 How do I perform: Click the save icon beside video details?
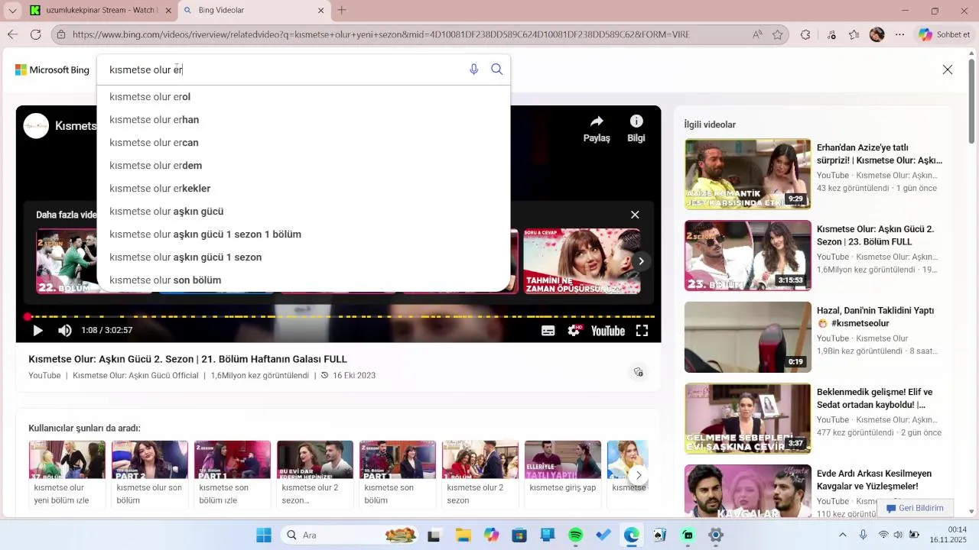pos(639,372)
